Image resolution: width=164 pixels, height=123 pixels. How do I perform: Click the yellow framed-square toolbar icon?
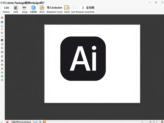pyautogui.click(x=67, y=8)
